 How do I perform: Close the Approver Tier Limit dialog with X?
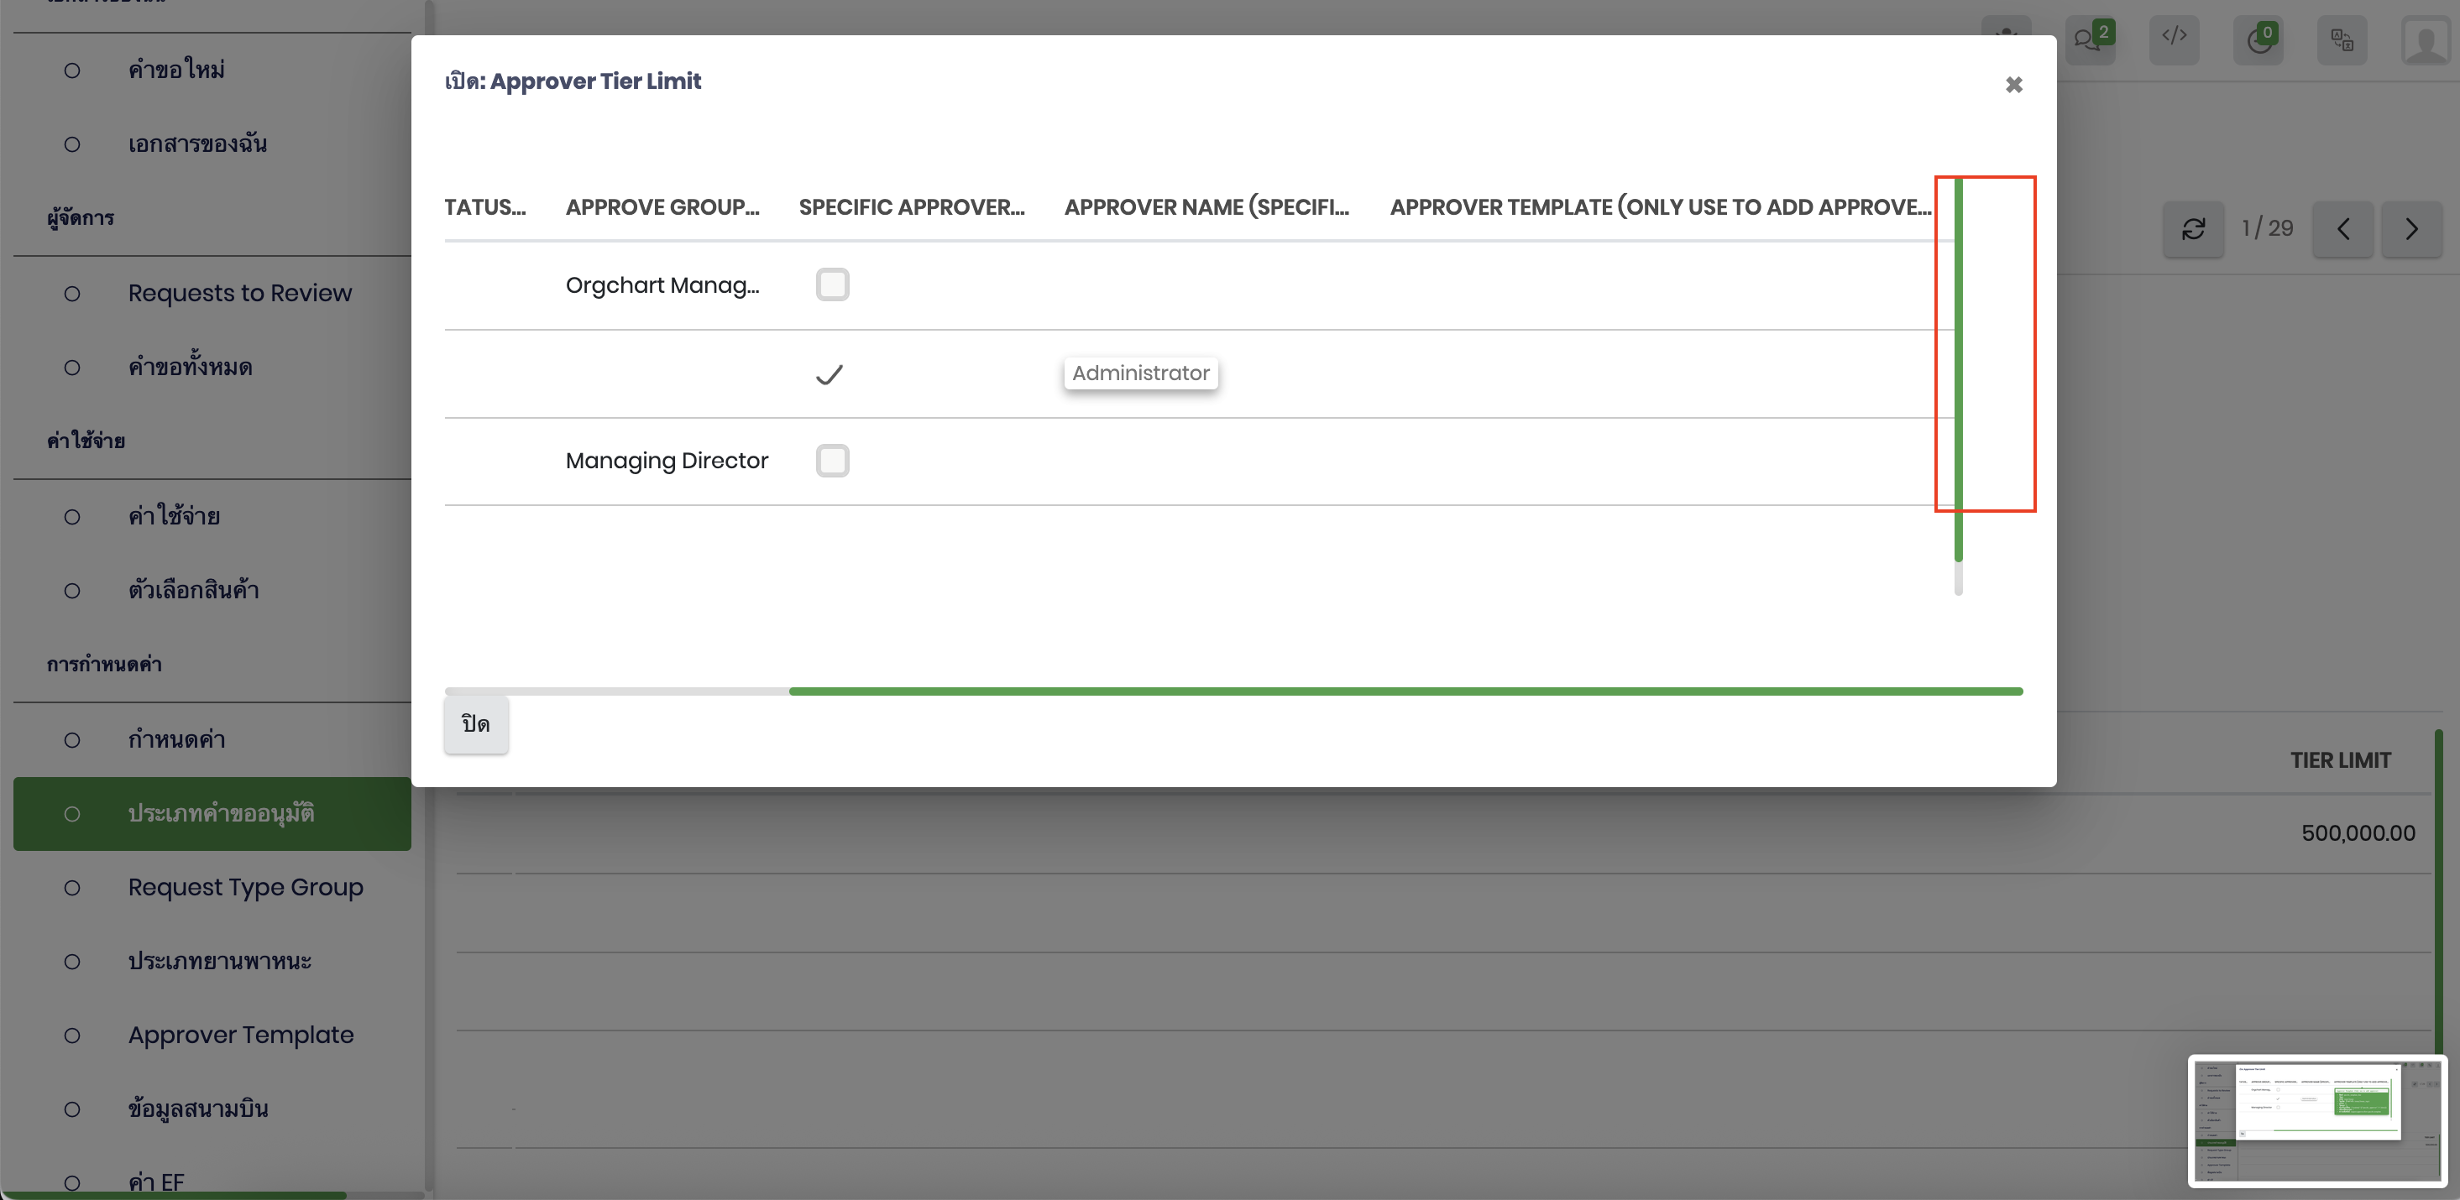tap(2013, 85)
